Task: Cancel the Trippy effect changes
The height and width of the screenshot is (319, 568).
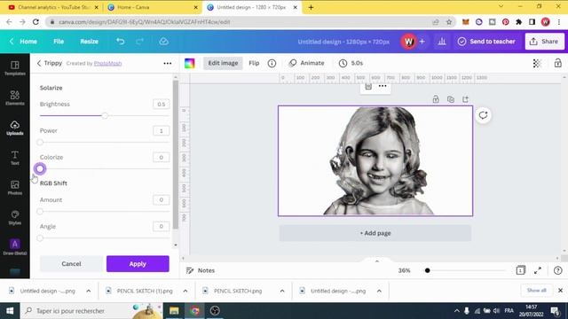Action: 71,264
